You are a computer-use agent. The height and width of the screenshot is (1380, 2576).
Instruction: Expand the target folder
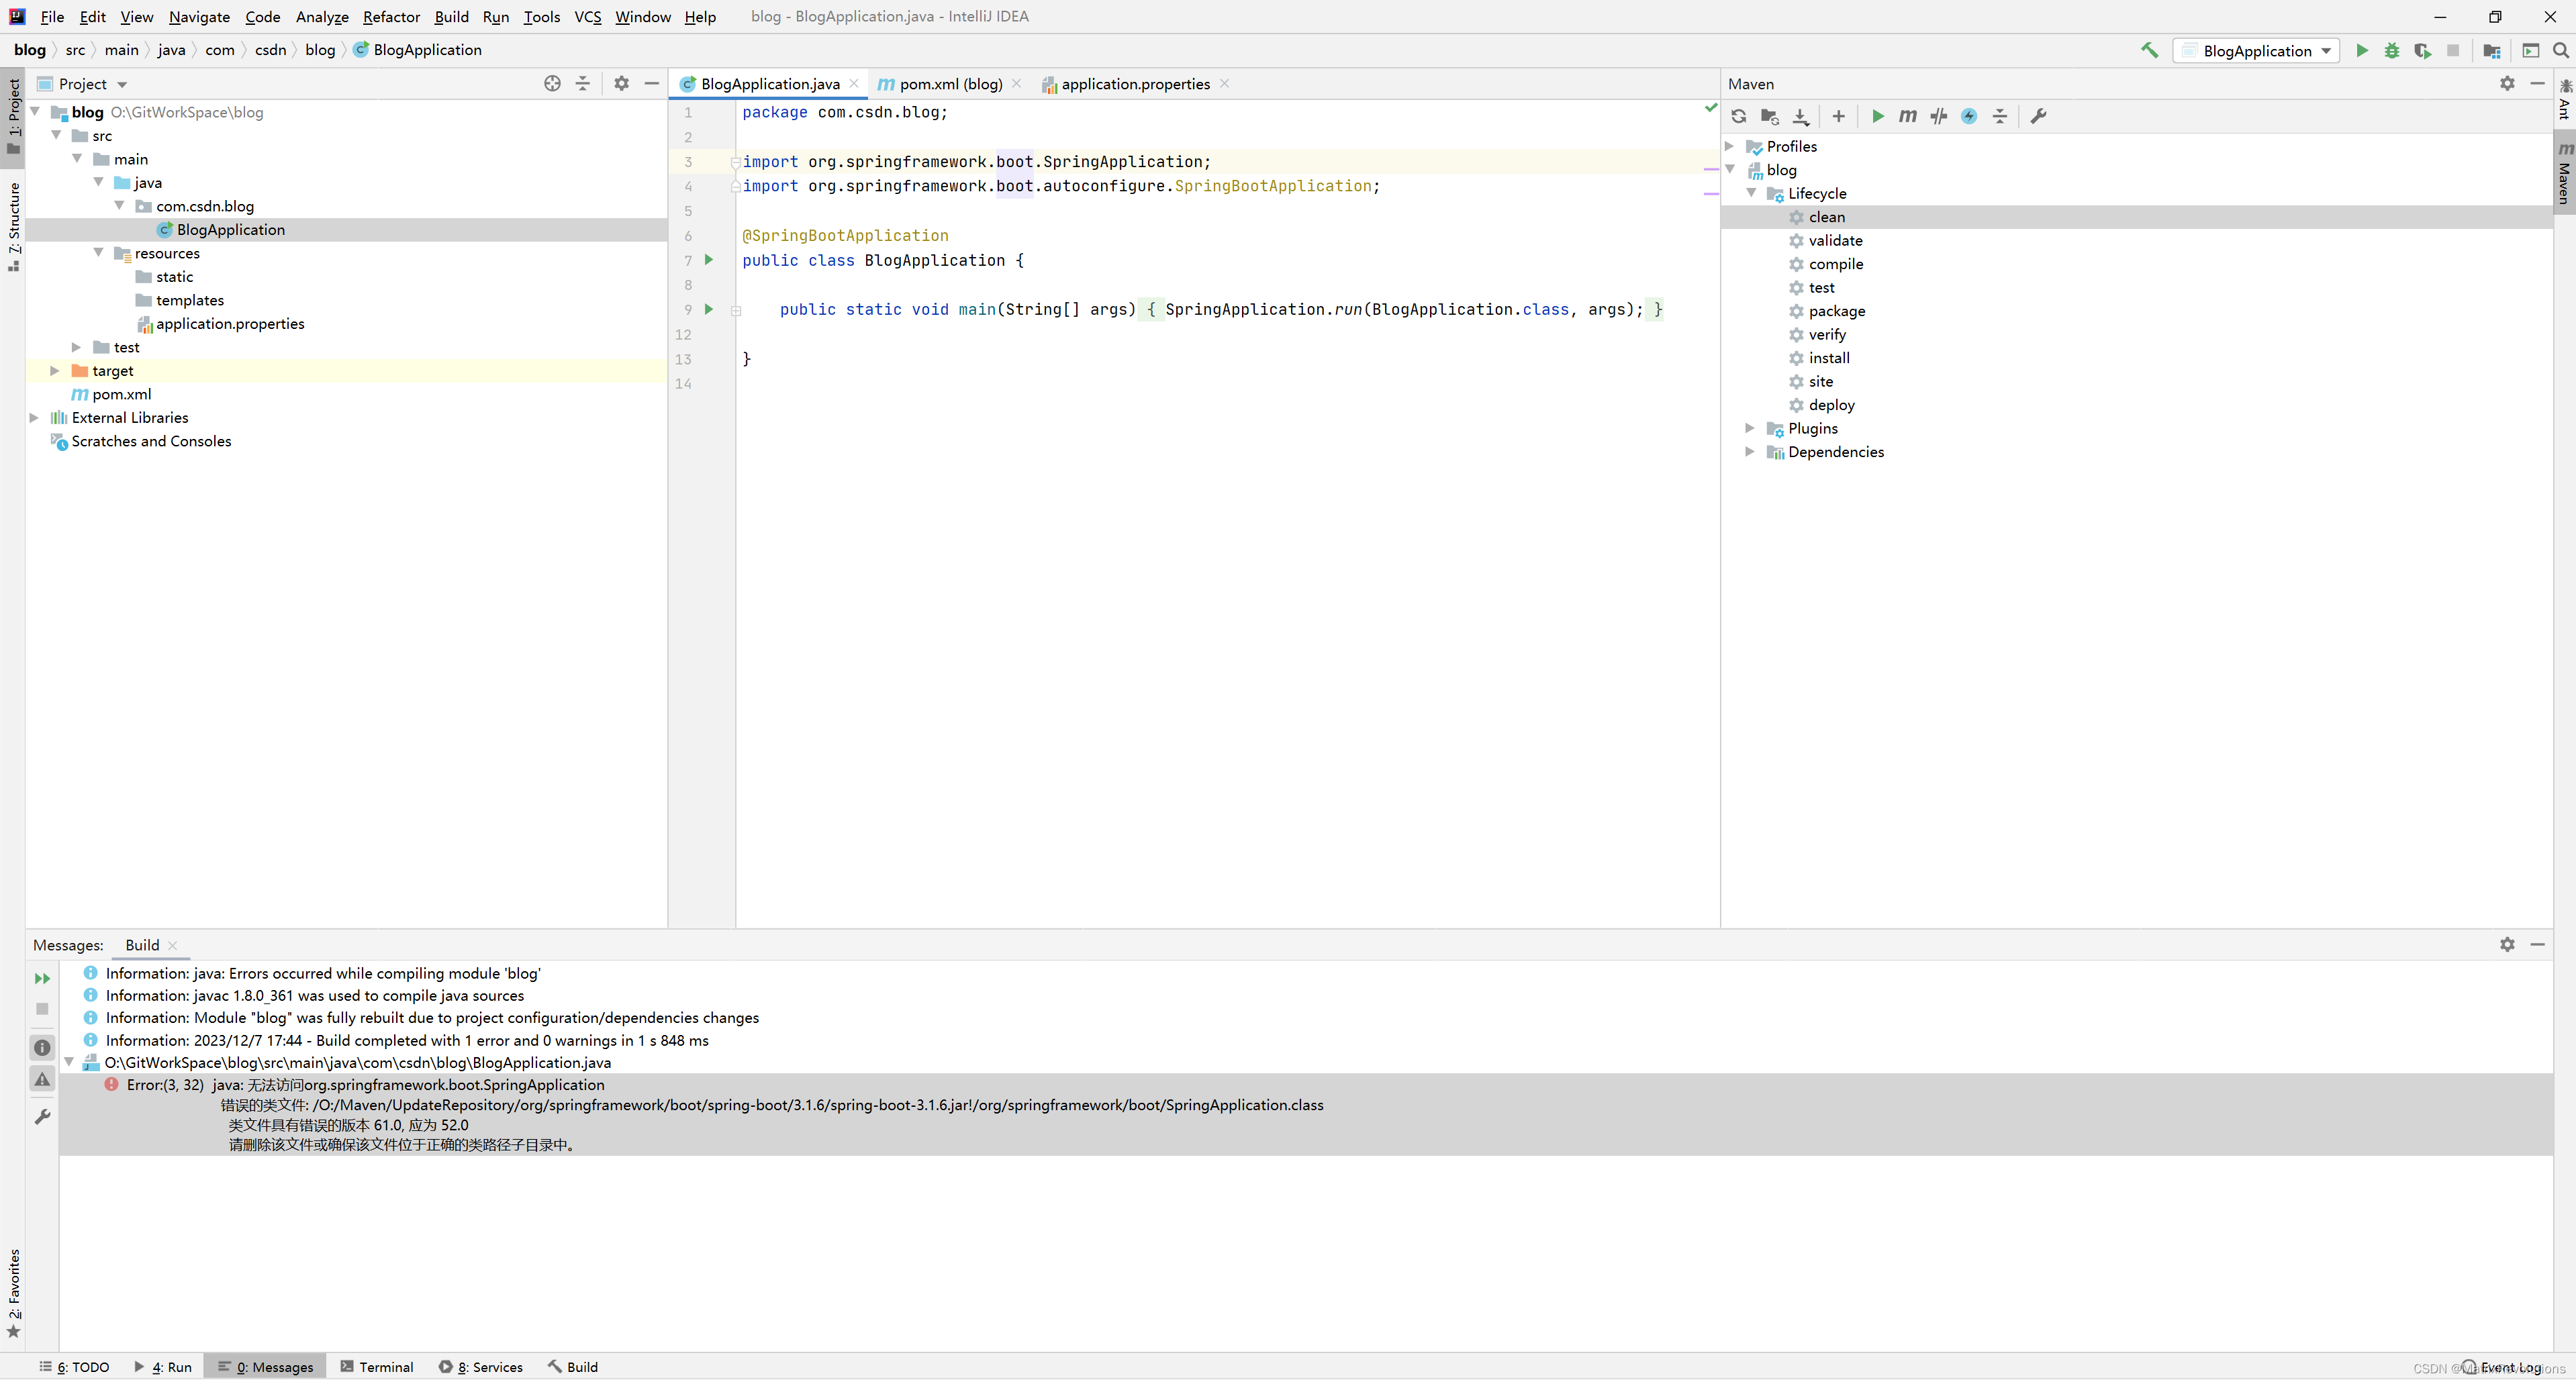click(x=55, y=371)
